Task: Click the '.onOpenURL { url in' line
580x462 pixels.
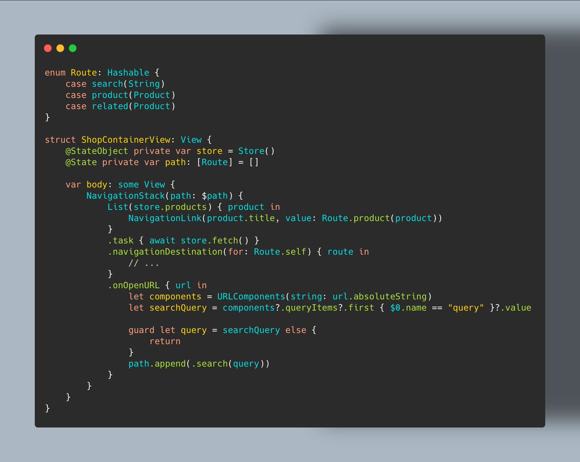Action: pyautogui.click(x=157, y=285)
